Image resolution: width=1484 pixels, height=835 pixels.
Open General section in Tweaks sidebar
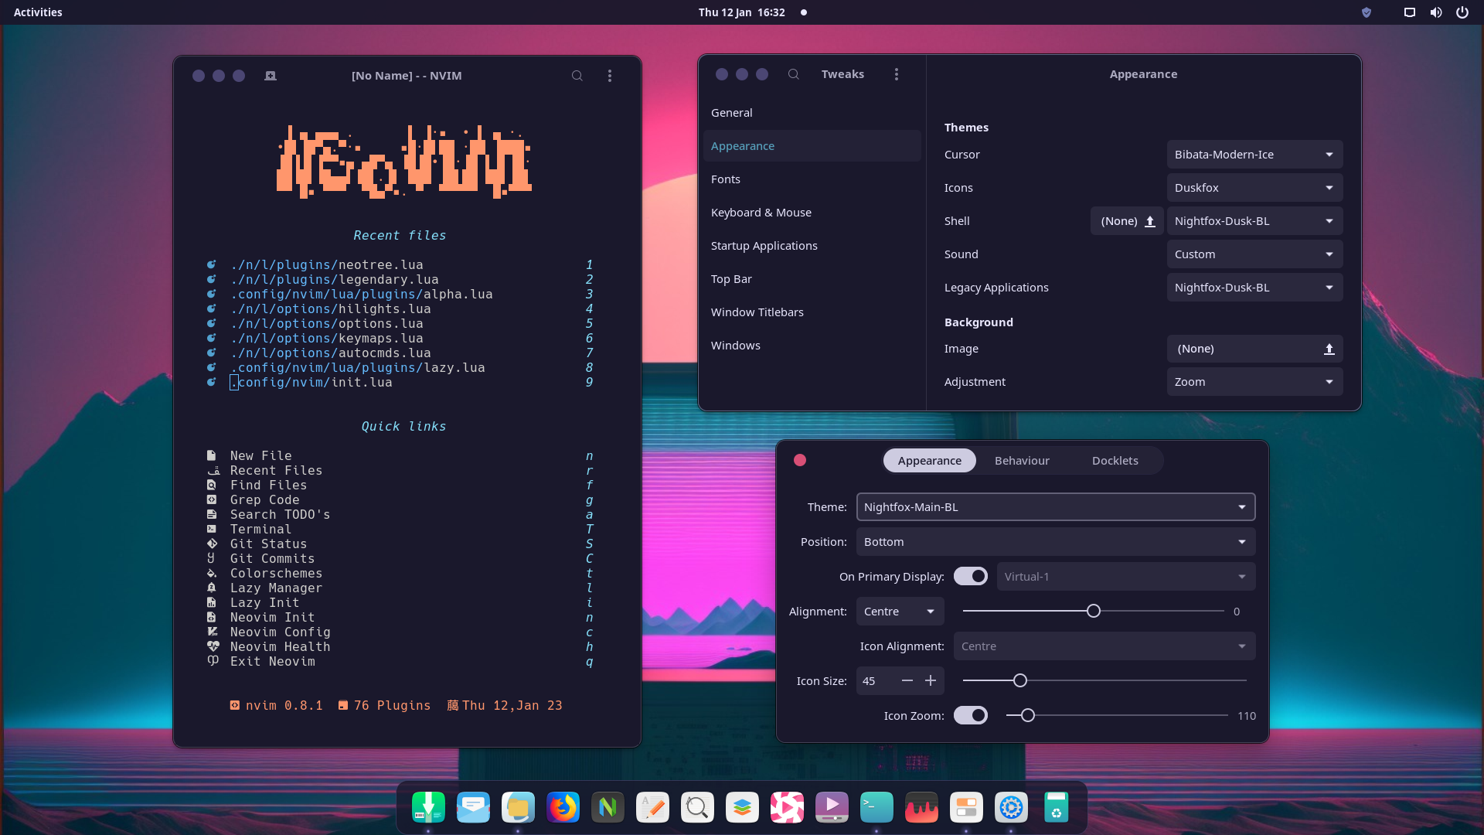click(812, 113)
